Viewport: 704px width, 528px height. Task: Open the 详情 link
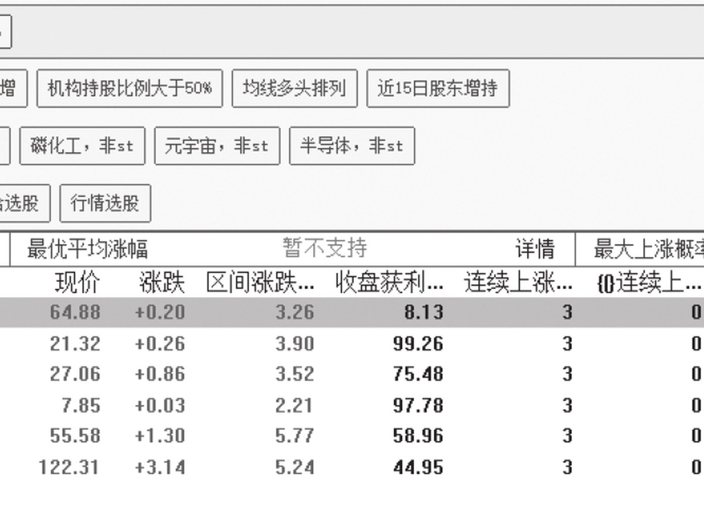(535, 249)
